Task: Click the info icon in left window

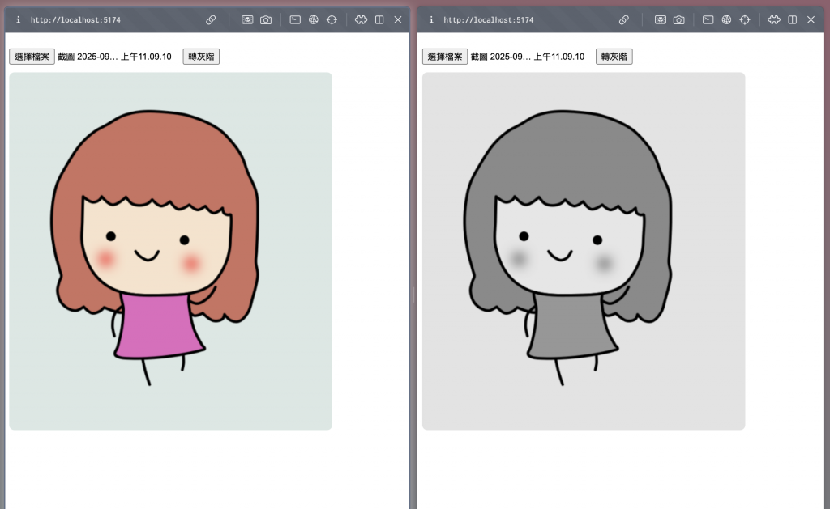Action: pyautogui.click(x=18, y=20)
